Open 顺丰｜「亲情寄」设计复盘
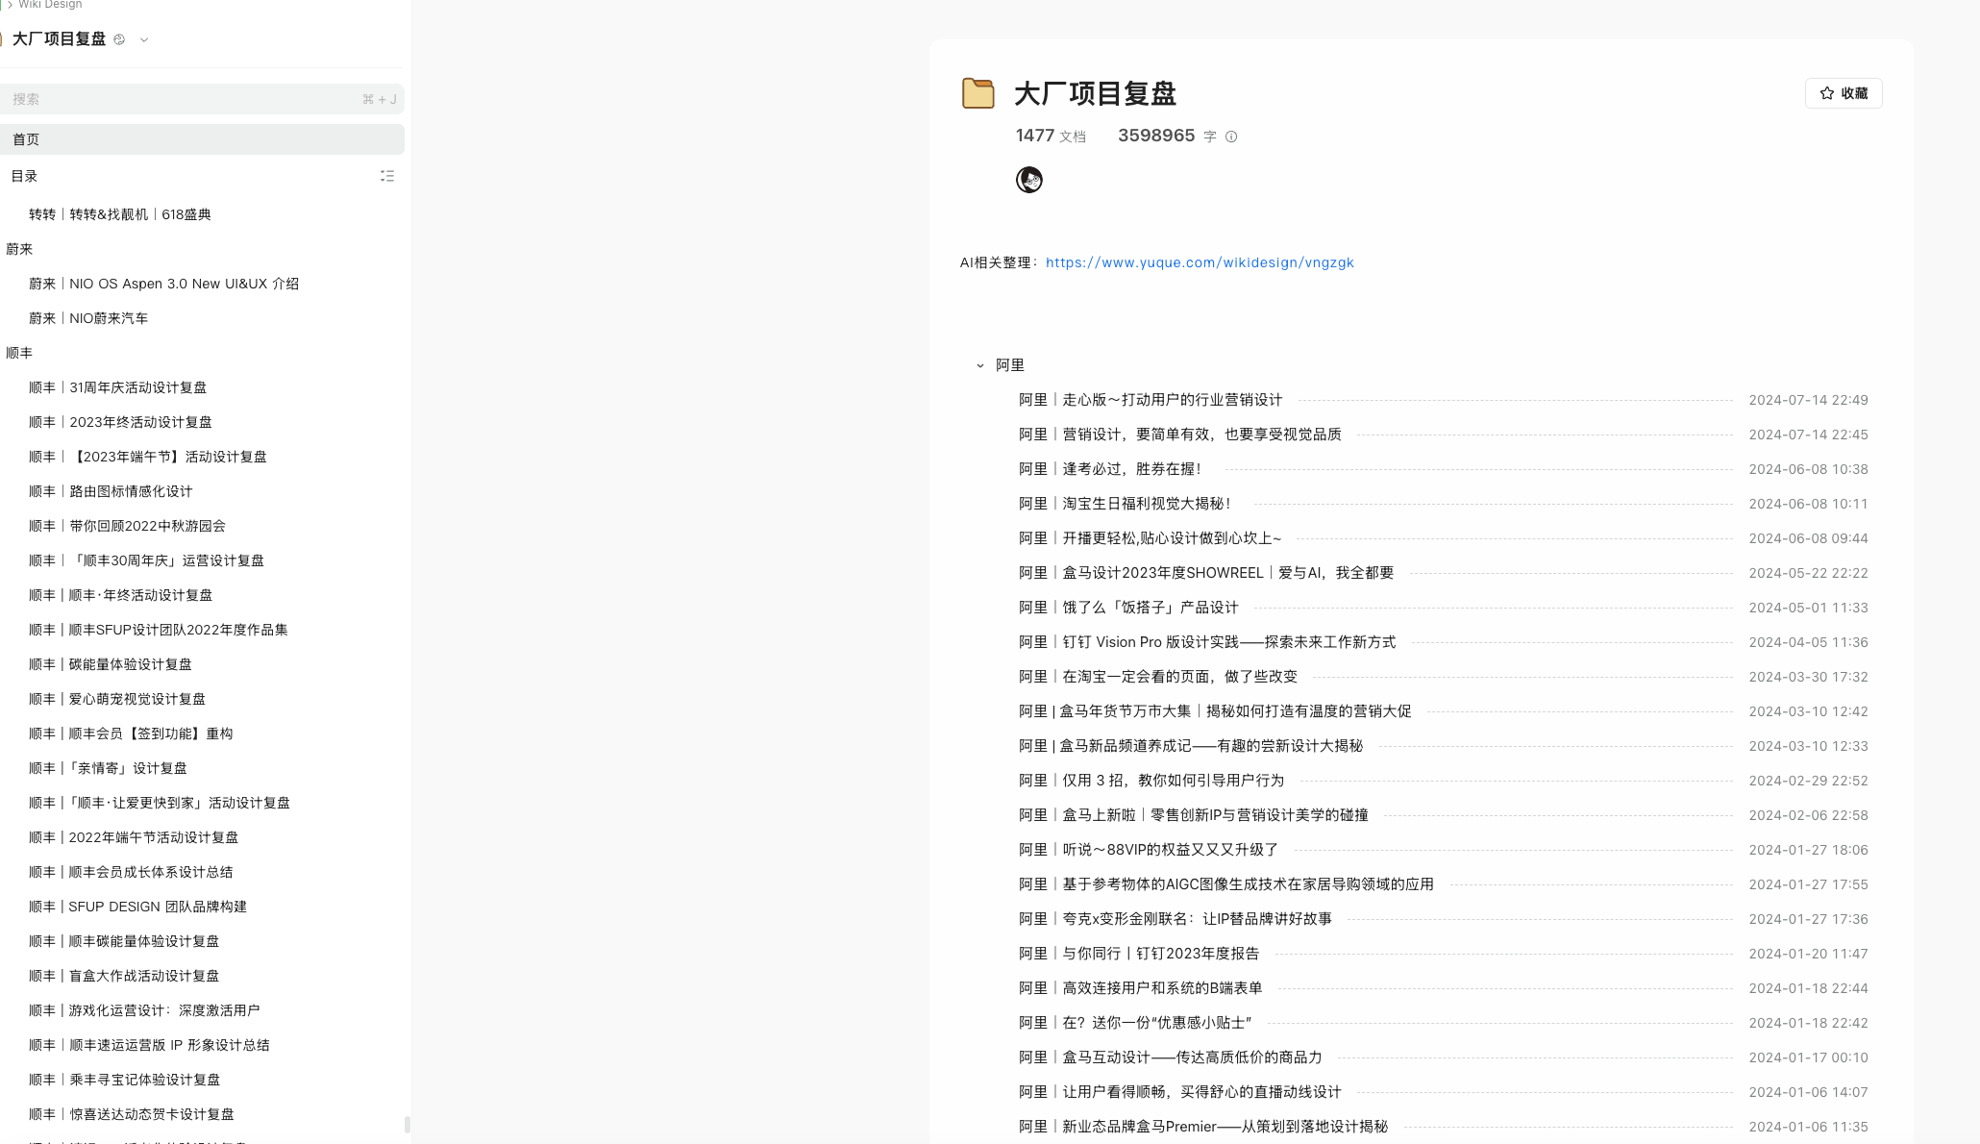The width and height of the screenshot is (1980, 1144). [x=108, y=768]
